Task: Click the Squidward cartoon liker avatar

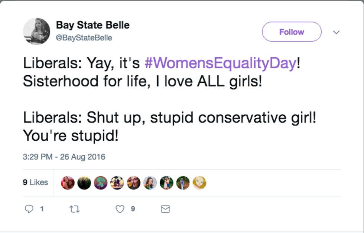Action: [x=101, y=183]
